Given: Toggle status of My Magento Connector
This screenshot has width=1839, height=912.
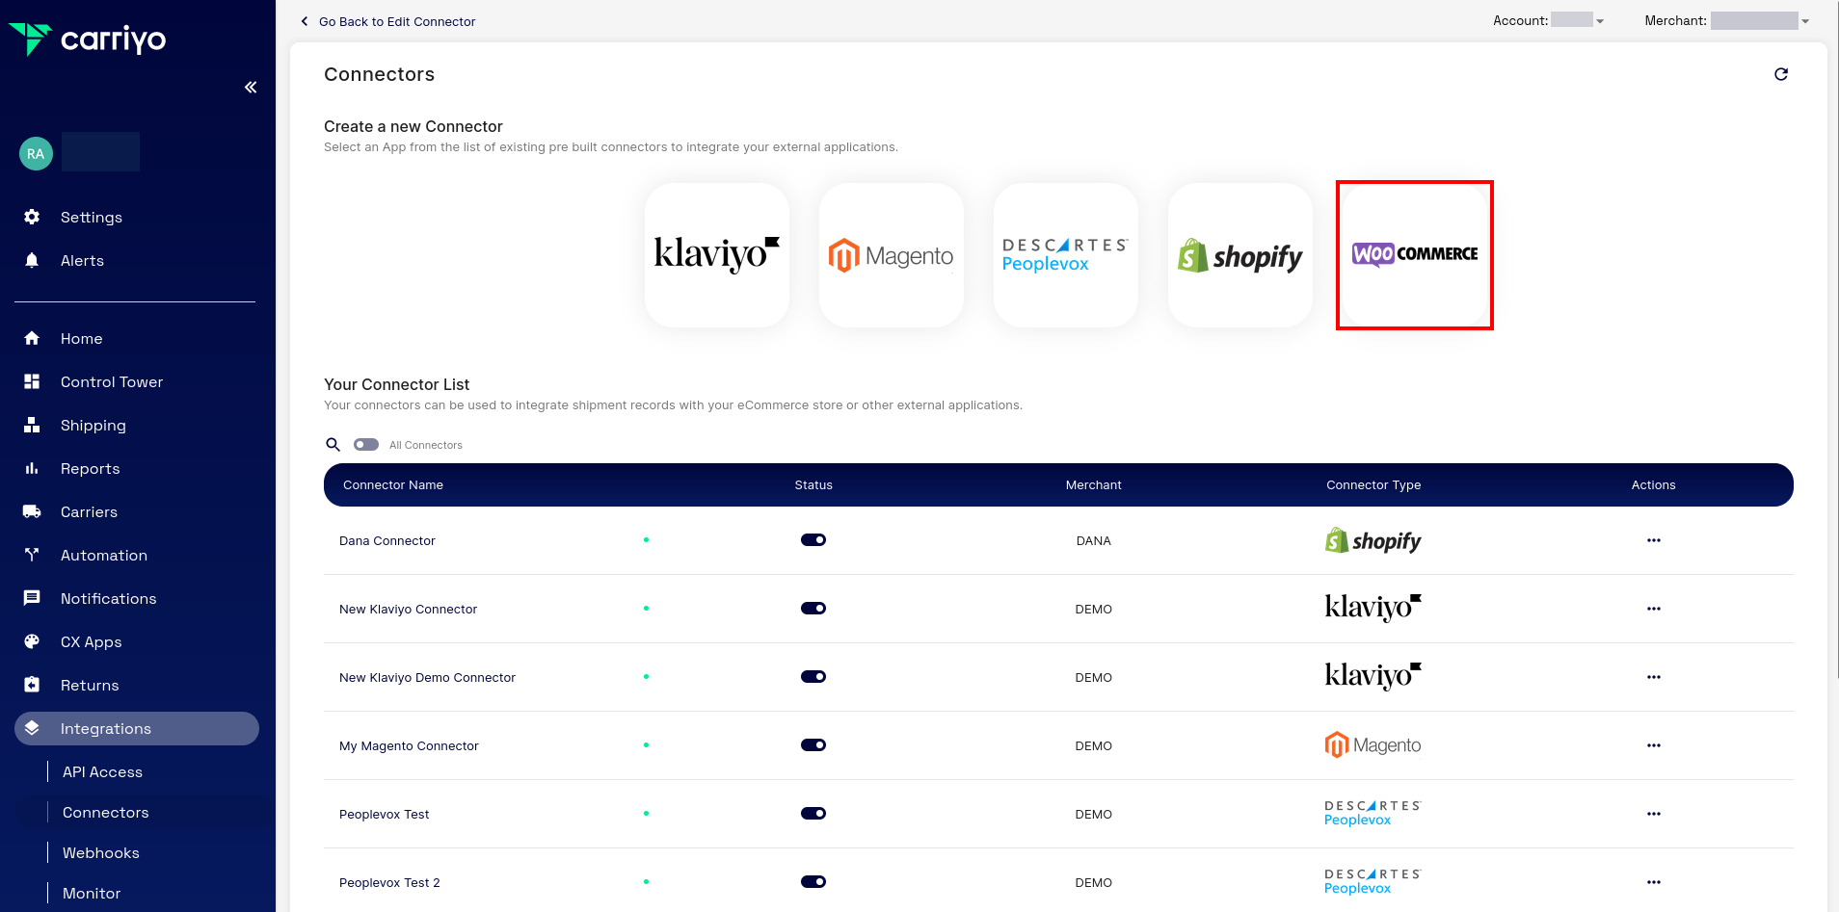Looking at the screenshot, I should point(813,745).
